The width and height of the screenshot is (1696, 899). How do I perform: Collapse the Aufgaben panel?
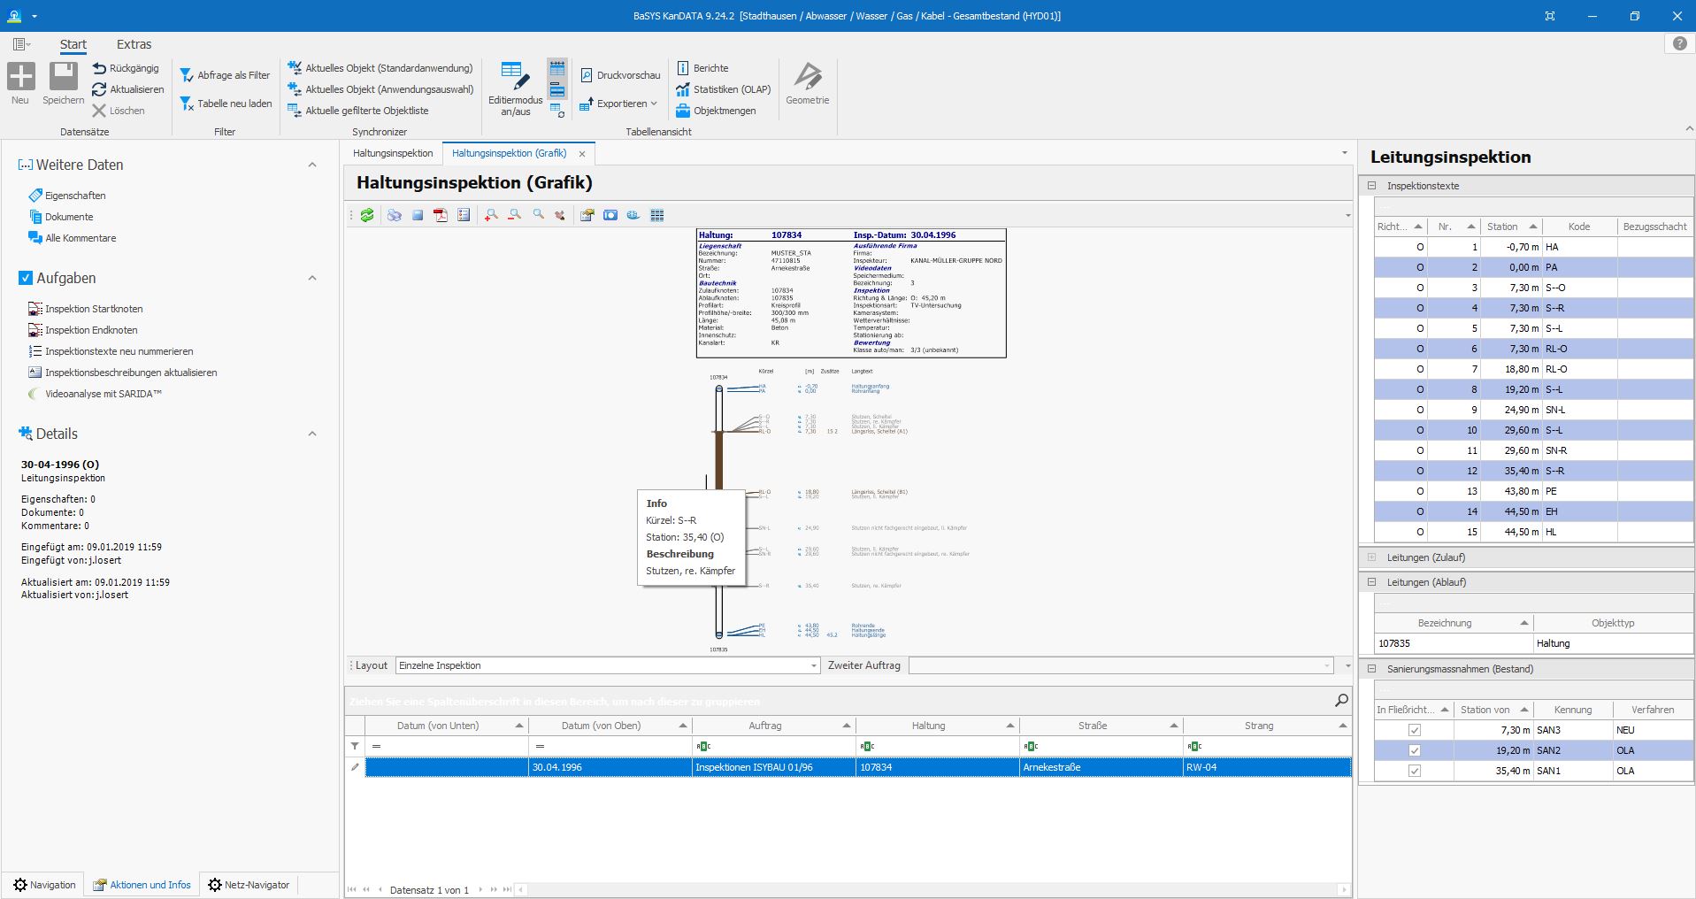pyautogui.click(x=311, y=278)
